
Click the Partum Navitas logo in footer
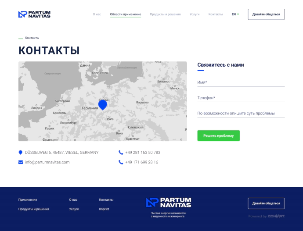tap(169, 203)
